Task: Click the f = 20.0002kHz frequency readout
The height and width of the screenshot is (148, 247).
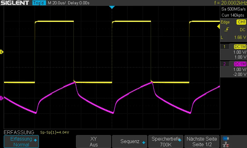Action: click(231, 3)
